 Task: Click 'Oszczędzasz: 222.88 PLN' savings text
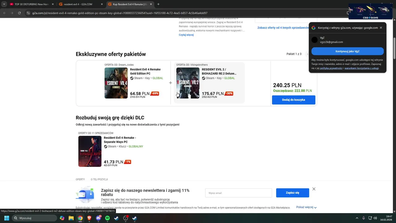tap(292, 91)
